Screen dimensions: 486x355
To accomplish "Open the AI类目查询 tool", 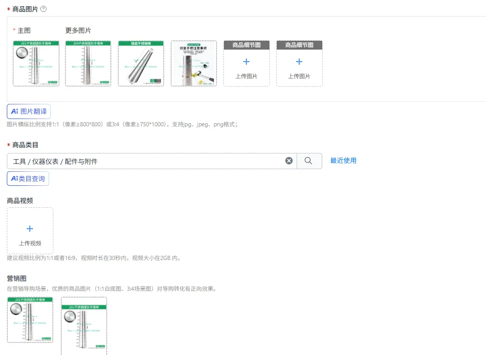I will pyautogui.click(x=28, y=179).
